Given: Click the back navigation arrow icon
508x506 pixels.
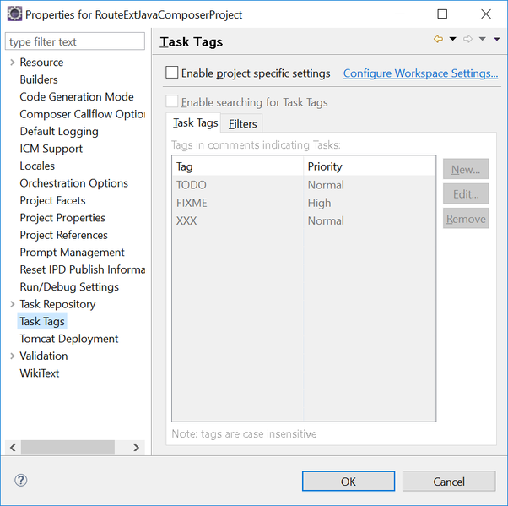Looking at the screenshot, I should pyautogui.click(x=438, y=39).
